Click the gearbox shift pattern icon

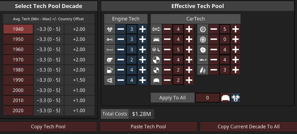(x=203, y=29)
